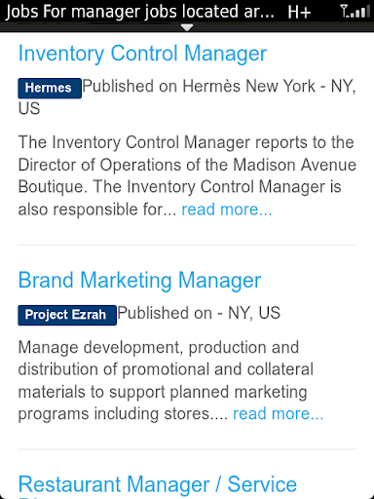Click 'distribution of promotional and collateral' line
This screenshot has width=374, height=499.
point(166,369)
